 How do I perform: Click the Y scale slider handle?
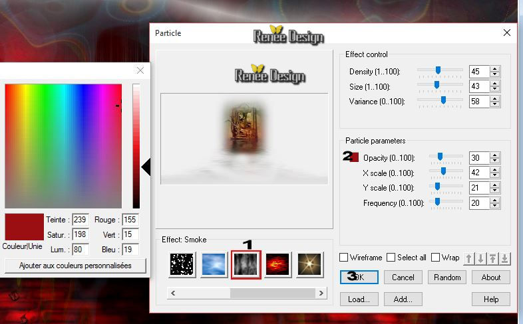(437, 187)
